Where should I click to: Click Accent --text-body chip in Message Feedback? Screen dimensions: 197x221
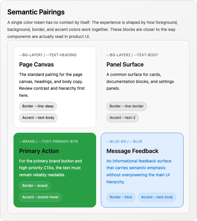coord(157,197)
